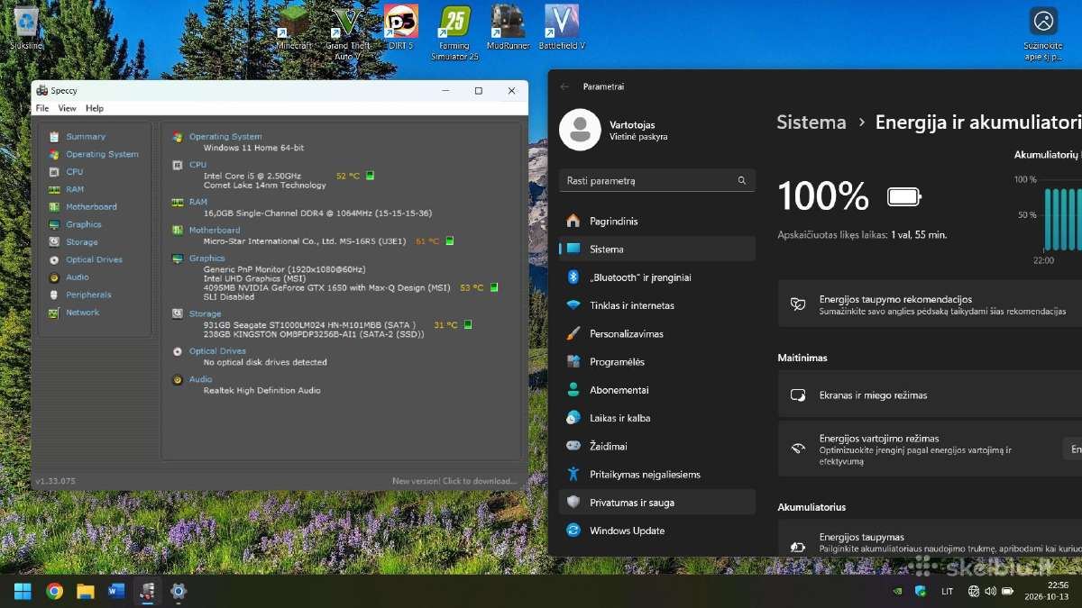Open the CPU section in Speccy sidebar
This screenshot has height=608, width=1082.
coord(74,171)
